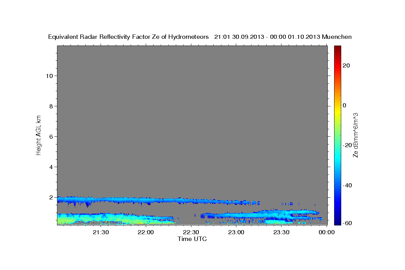This screenshot has height=270, width=405.
Task: Click the 'Ze dBmm^6/m^3' colorbar label
Action: pyautogui.click(x=355, y=135)
